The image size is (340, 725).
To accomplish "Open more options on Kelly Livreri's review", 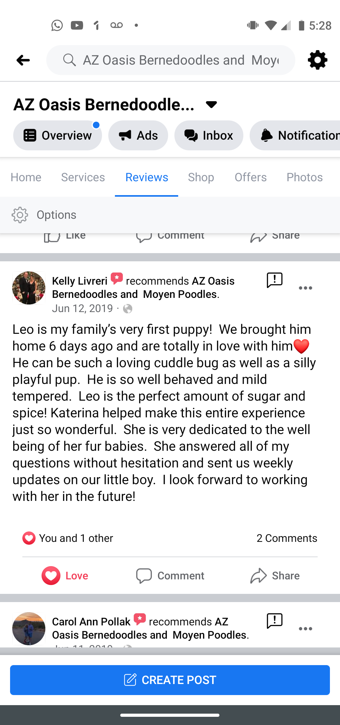I will pos(305,288).
